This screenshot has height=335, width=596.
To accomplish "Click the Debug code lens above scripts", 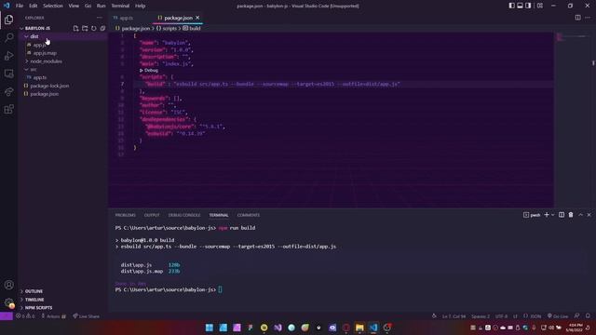I will tap(149, 71).
